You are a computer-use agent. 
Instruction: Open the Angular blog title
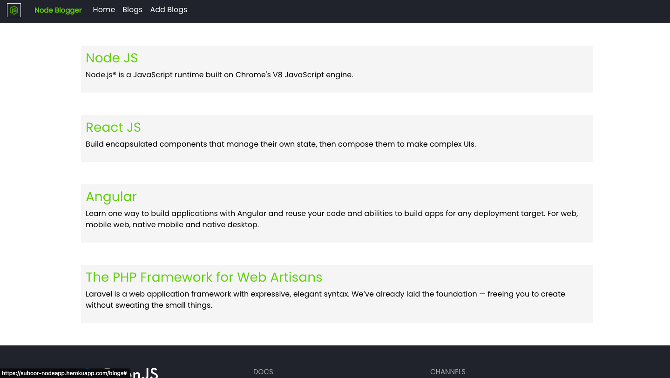[x=111, y=196]
